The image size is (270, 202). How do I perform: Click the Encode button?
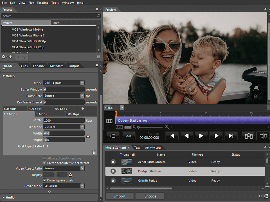coord(150,196)
